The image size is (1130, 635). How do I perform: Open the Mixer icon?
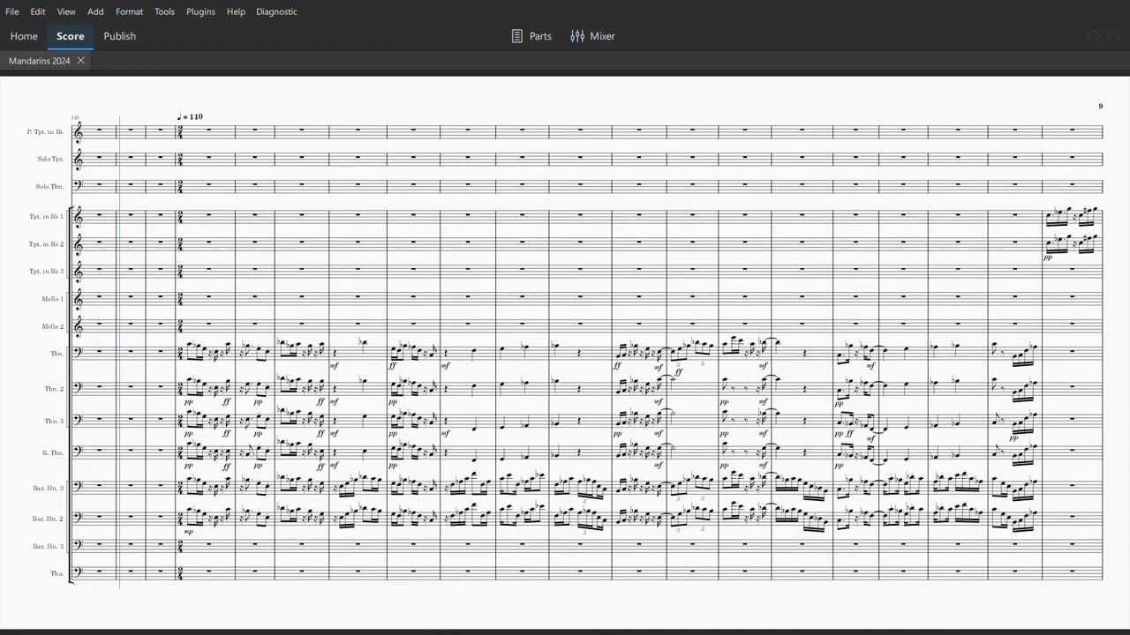click(x=577, y=36)
